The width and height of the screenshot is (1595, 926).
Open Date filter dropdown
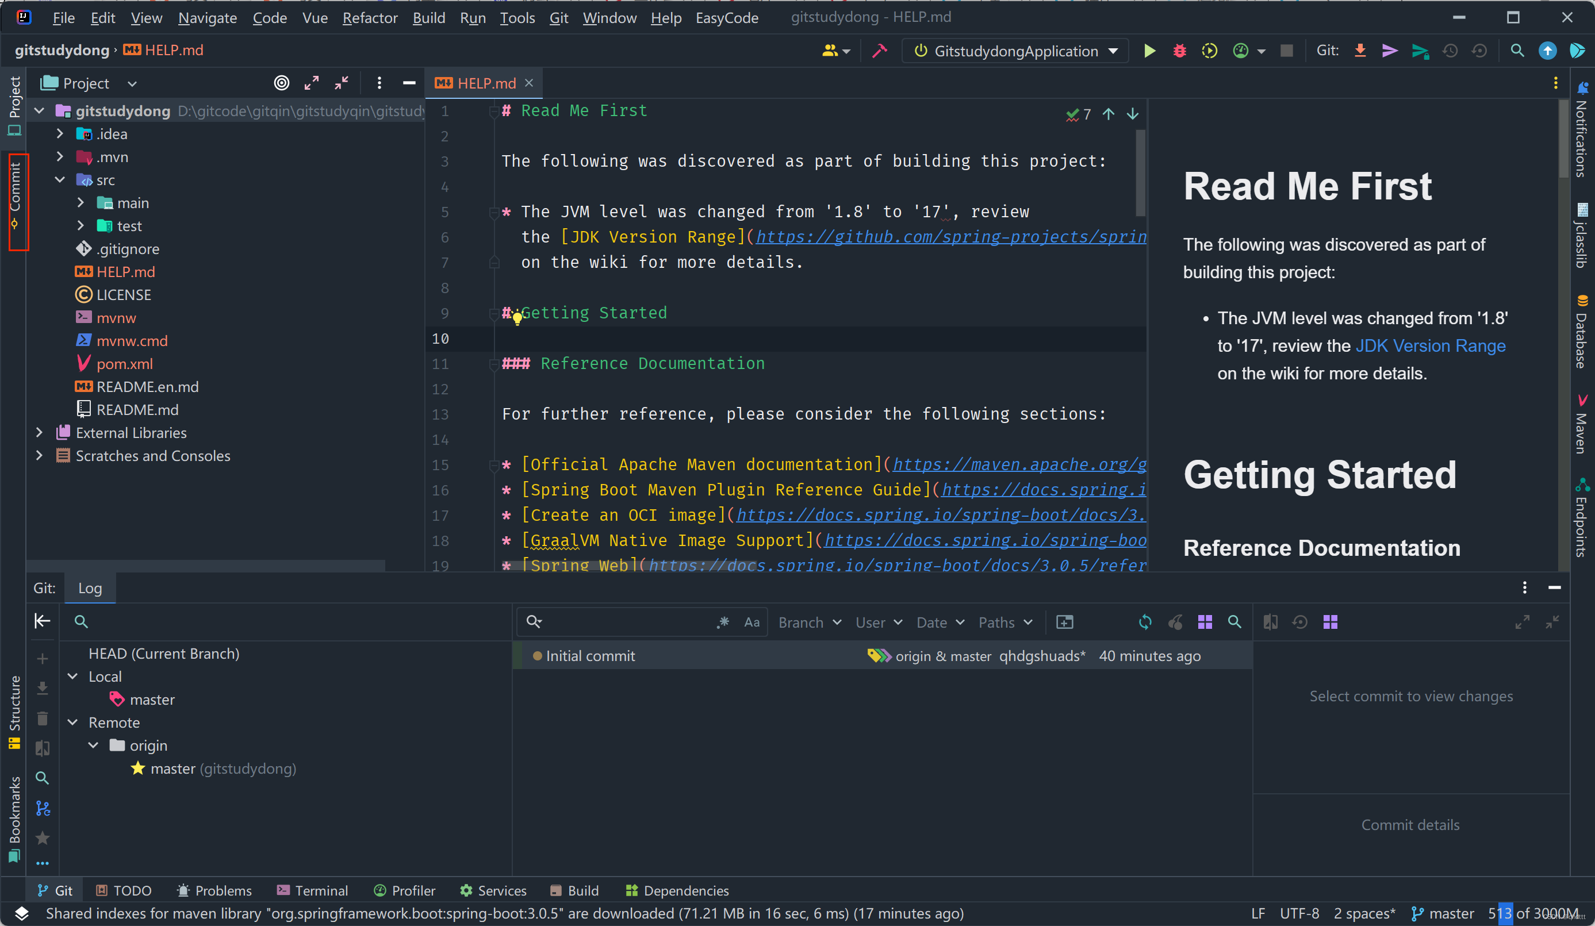940,622
